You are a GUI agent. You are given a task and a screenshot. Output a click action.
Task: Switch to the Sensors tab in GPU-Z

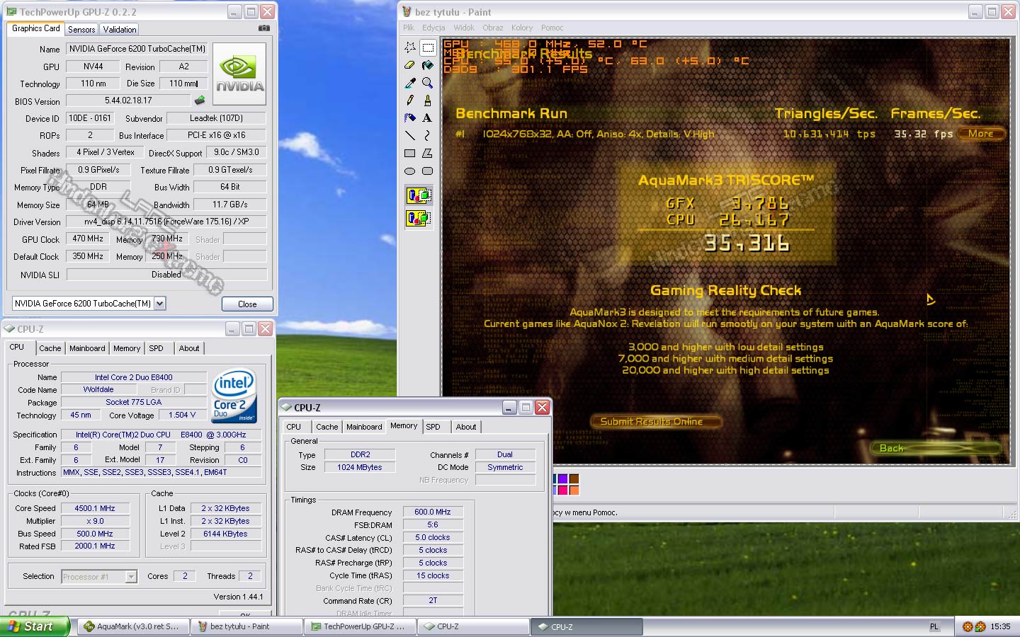click(81, 29)
